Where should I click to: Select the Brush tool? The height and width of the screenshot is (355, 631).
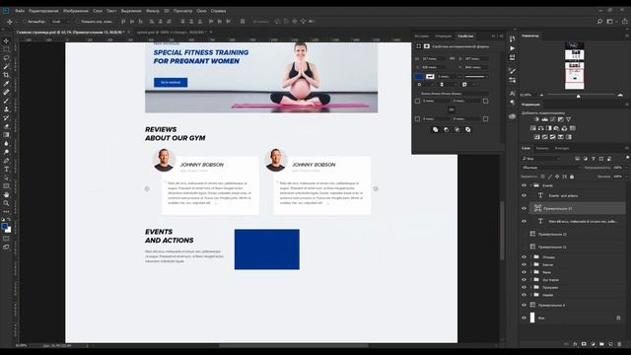point(6,101)
